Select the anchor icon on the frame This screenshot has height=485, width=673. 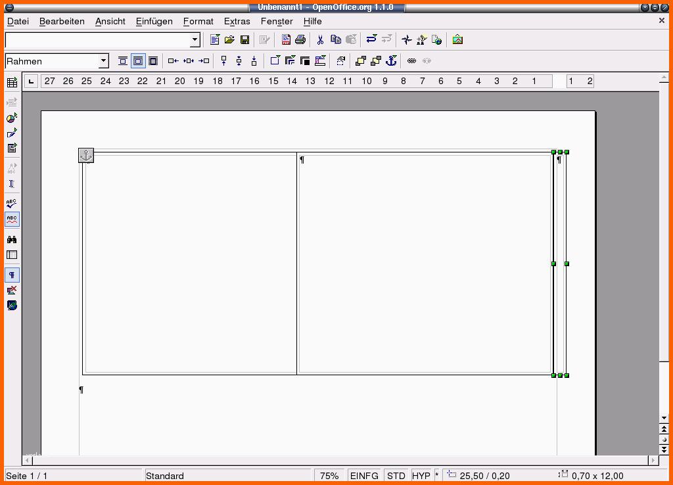coord(86,155)
